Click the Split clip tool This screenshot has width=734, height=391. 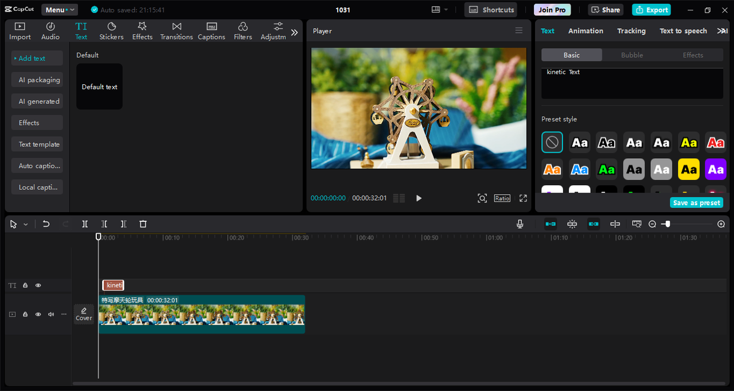click(85, 224)
